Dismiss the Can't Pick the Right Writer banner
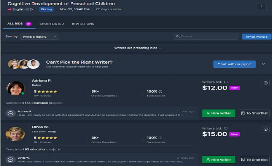This screenshot has height=166, width=272. [263, 64]
